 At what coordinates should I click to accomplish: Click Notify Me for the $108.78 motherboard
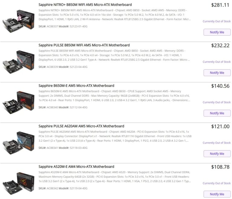click(217, 194)
